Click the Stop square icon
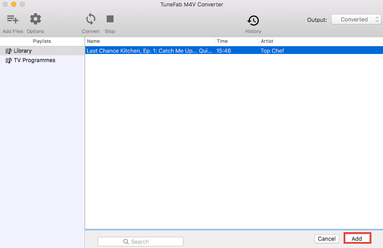The width and height of the screenshot is (383, 248). tap(110, 19)
